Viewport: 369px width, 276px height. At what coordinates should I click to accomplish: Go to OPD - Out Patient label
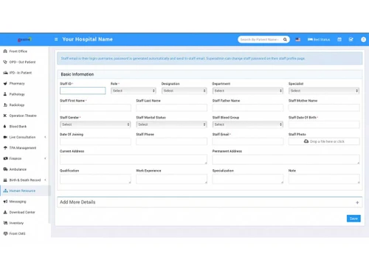click(22, 62)
